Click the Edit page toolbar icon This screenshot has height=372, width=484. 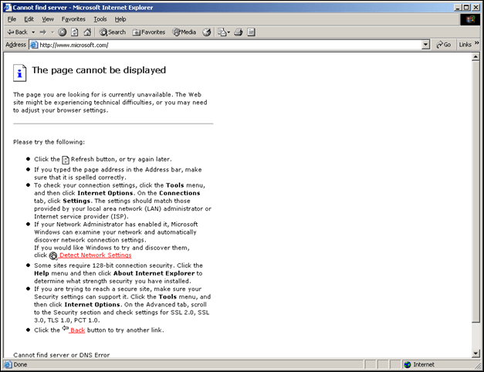tap(251, 32)
